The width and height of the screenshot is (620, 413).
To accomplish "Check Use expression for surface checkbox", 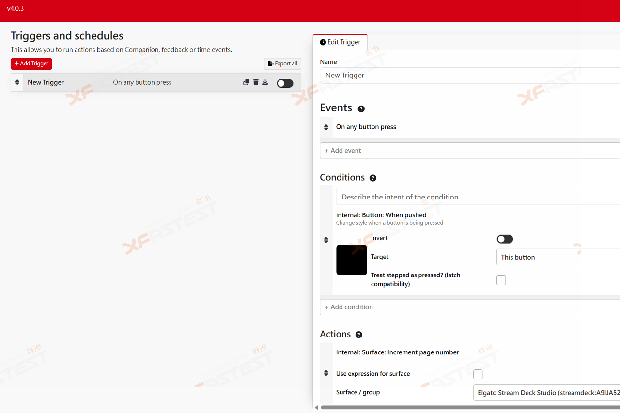I will [478, 374].
